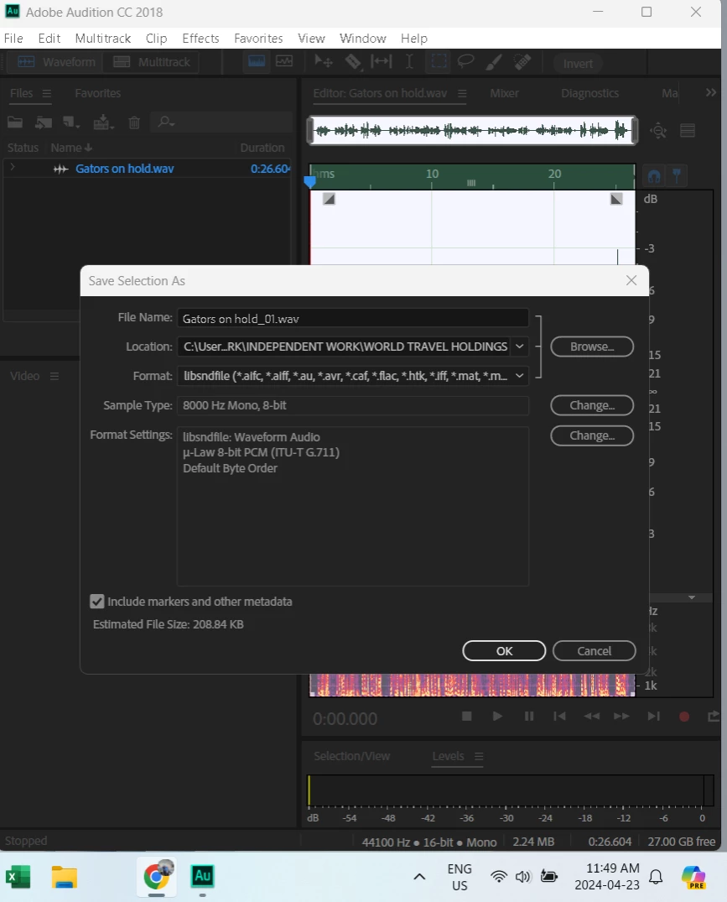
Task: Select the Marquee Selection tool
Action: click(439, 61)
